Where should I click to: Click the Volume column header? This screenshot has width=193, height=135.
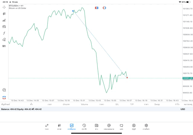coord(84,104)
